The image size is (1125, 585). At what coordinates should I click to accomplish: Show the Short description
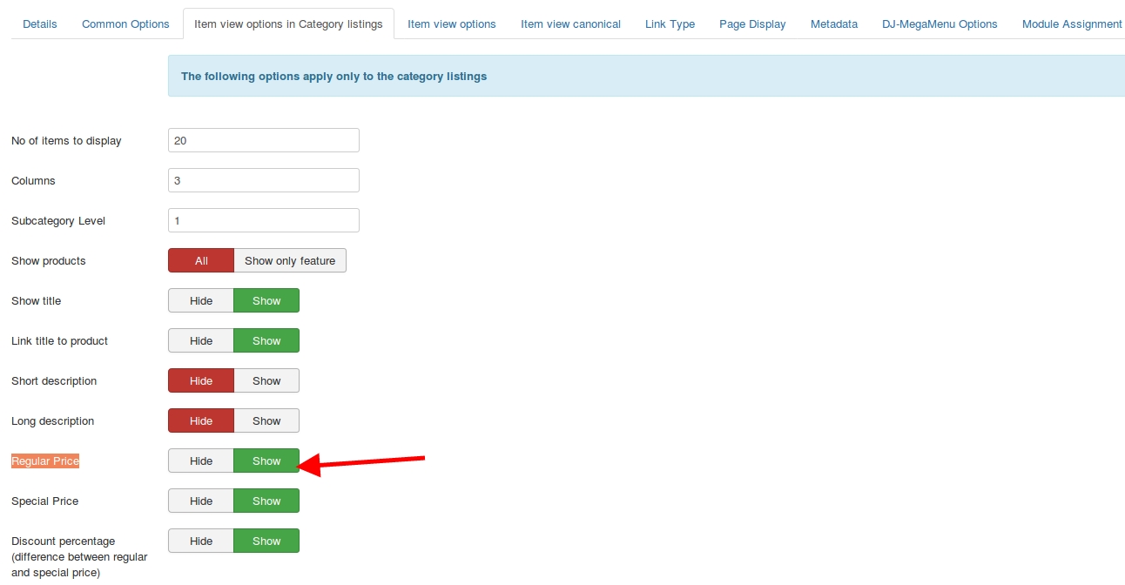point(266,380)
